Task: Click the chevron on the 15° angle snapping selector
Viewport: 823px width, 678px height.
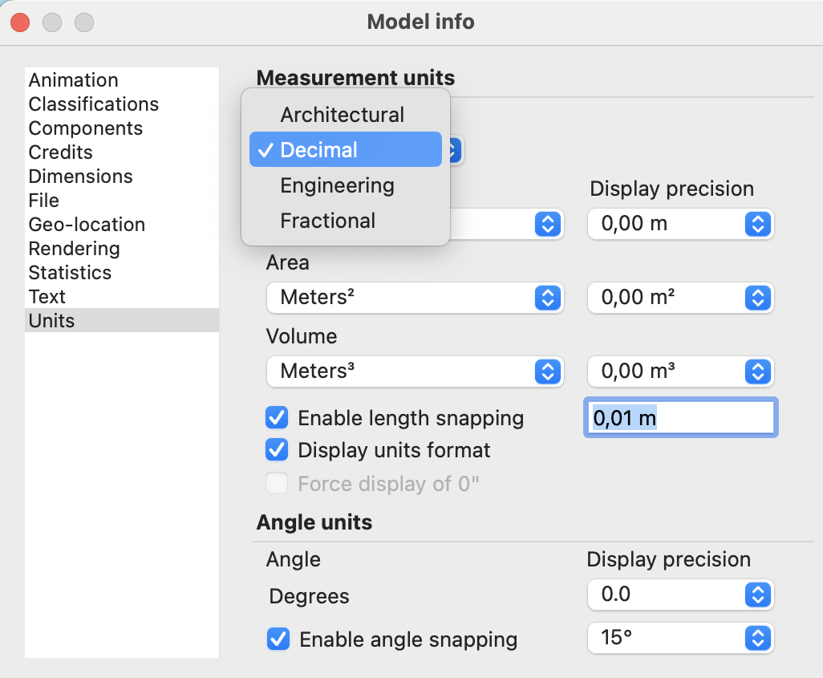Action: pos(757,638)
